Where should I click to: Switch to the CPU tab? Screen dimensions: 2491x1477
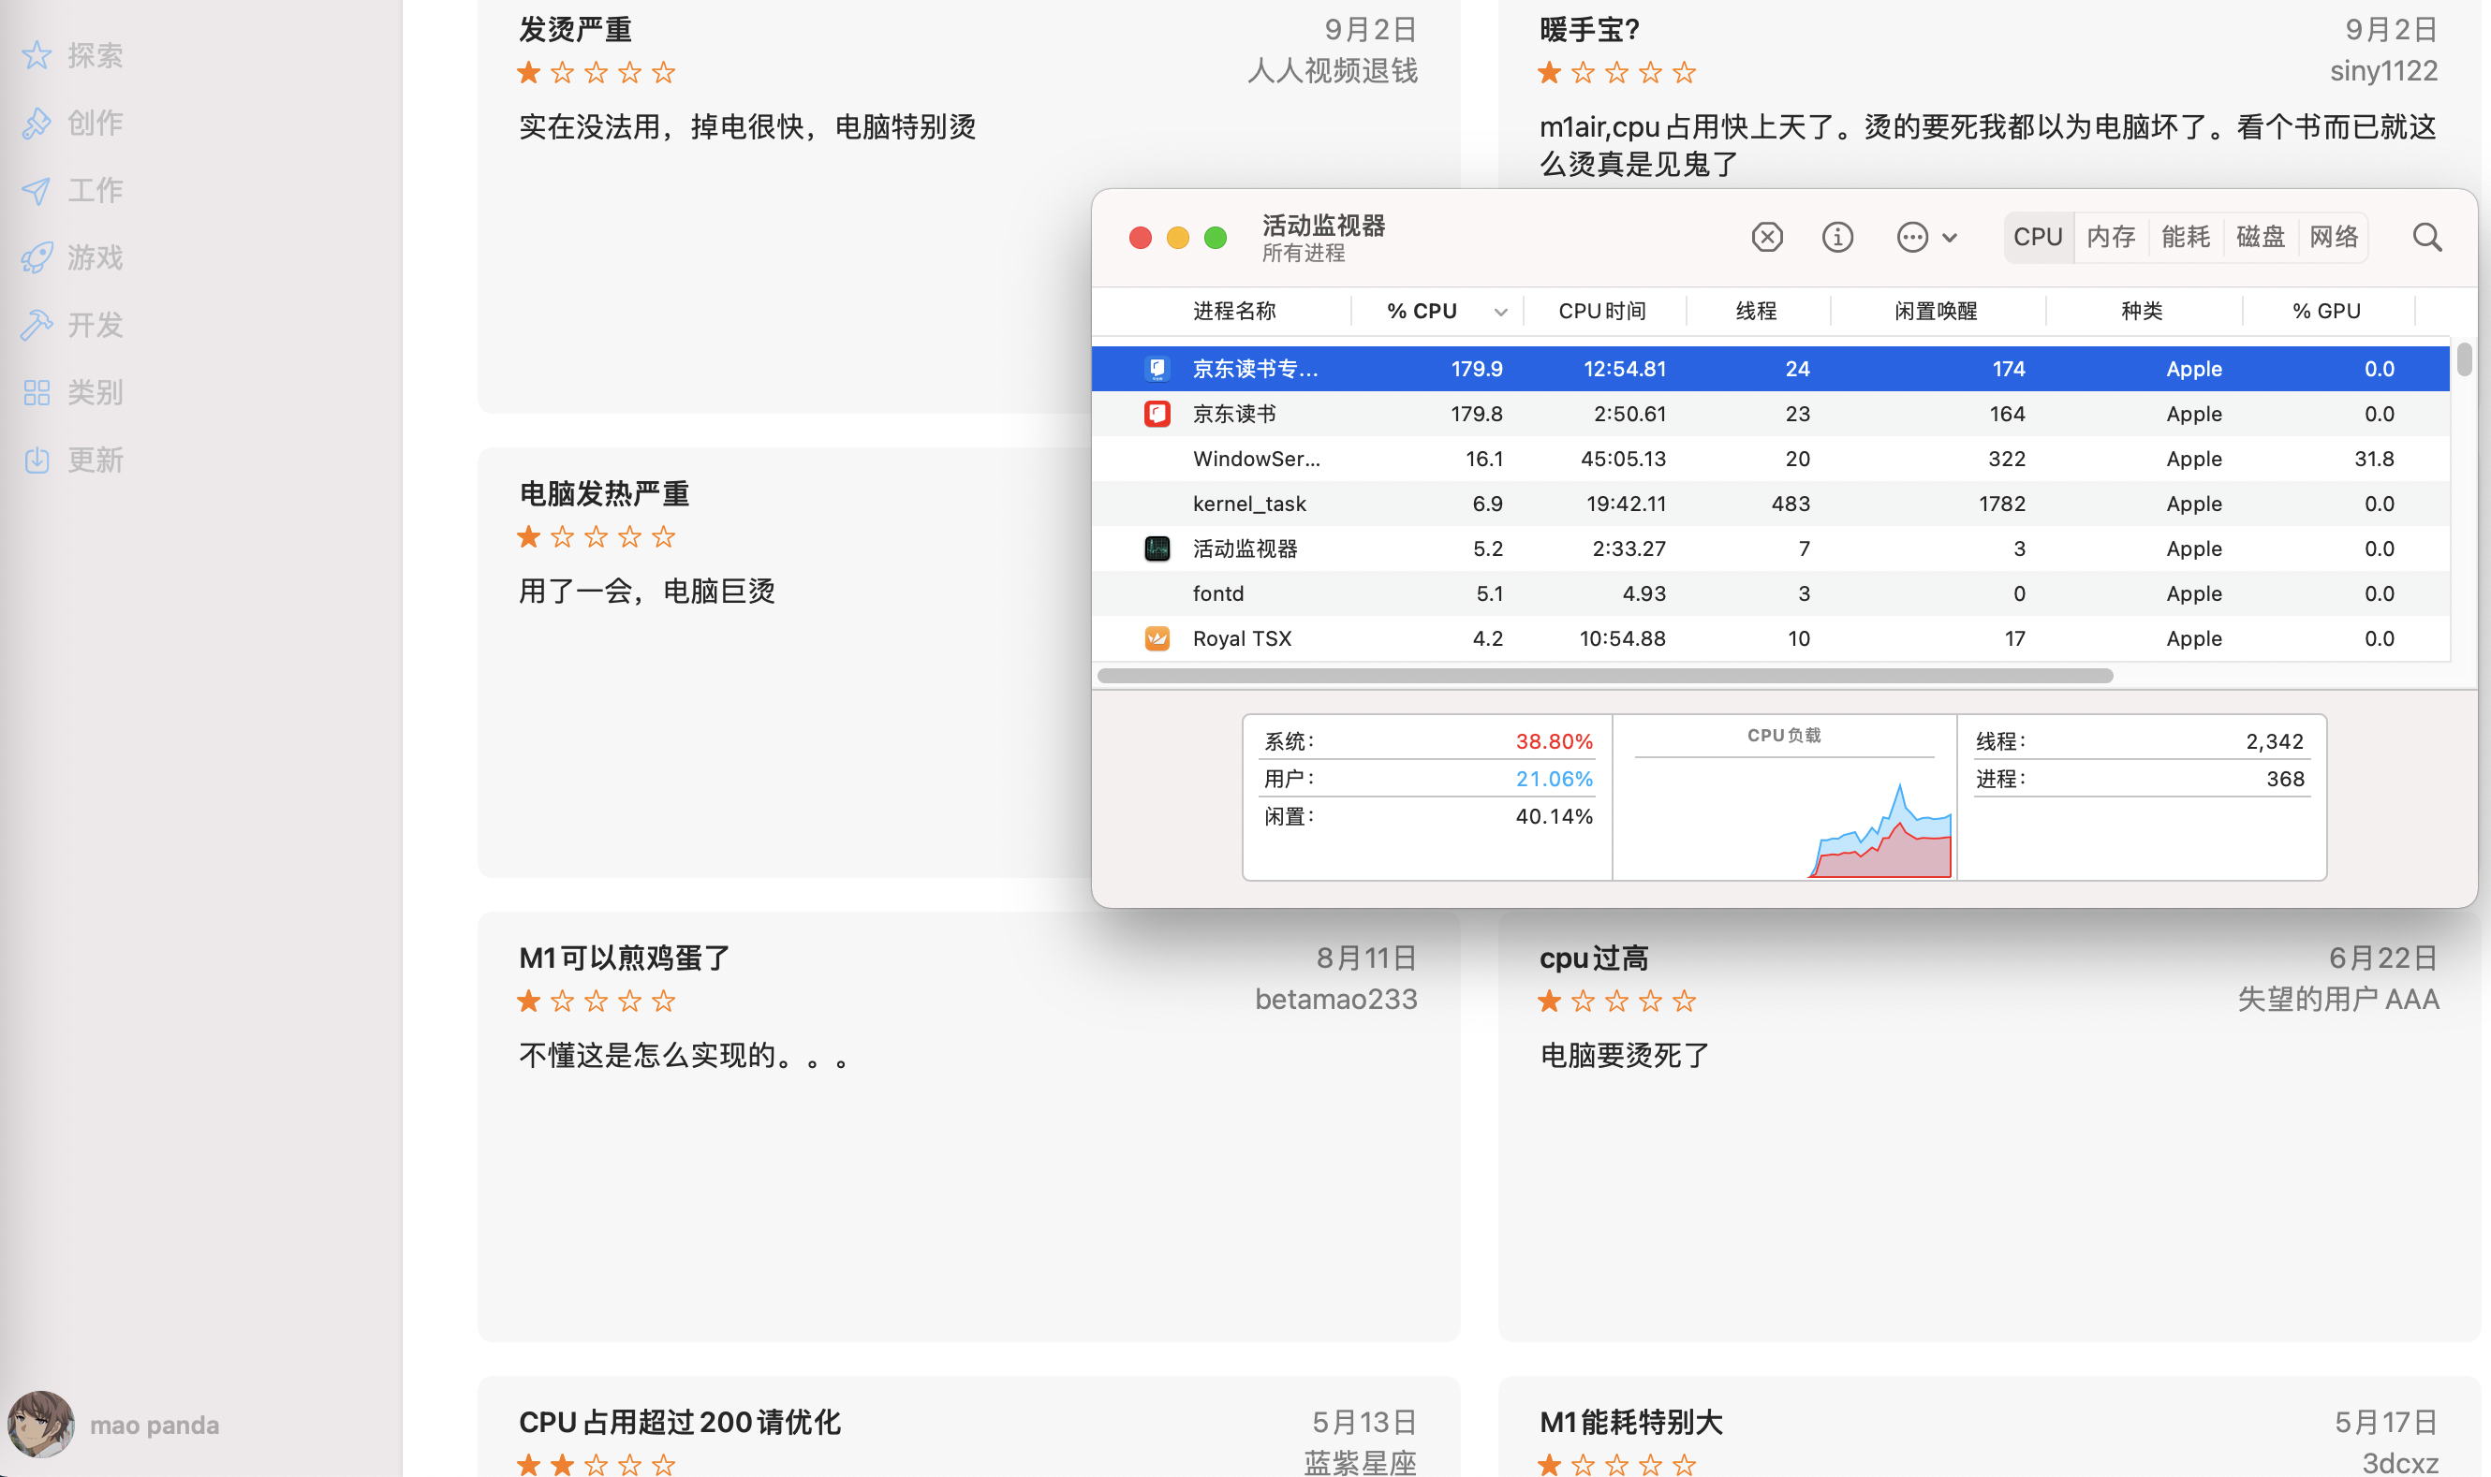tap(2038, 237)
